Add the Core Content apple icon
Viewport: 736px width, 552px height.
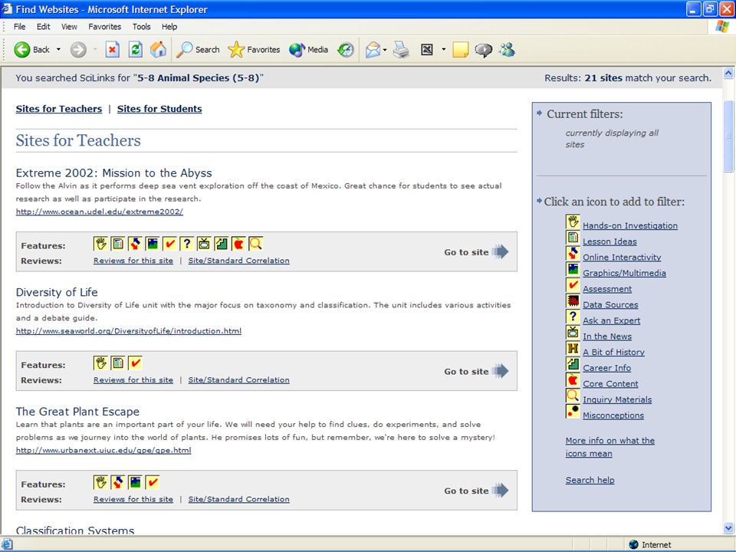pos(573,379)
